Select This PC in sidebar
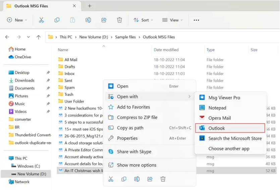 [18, 158]
